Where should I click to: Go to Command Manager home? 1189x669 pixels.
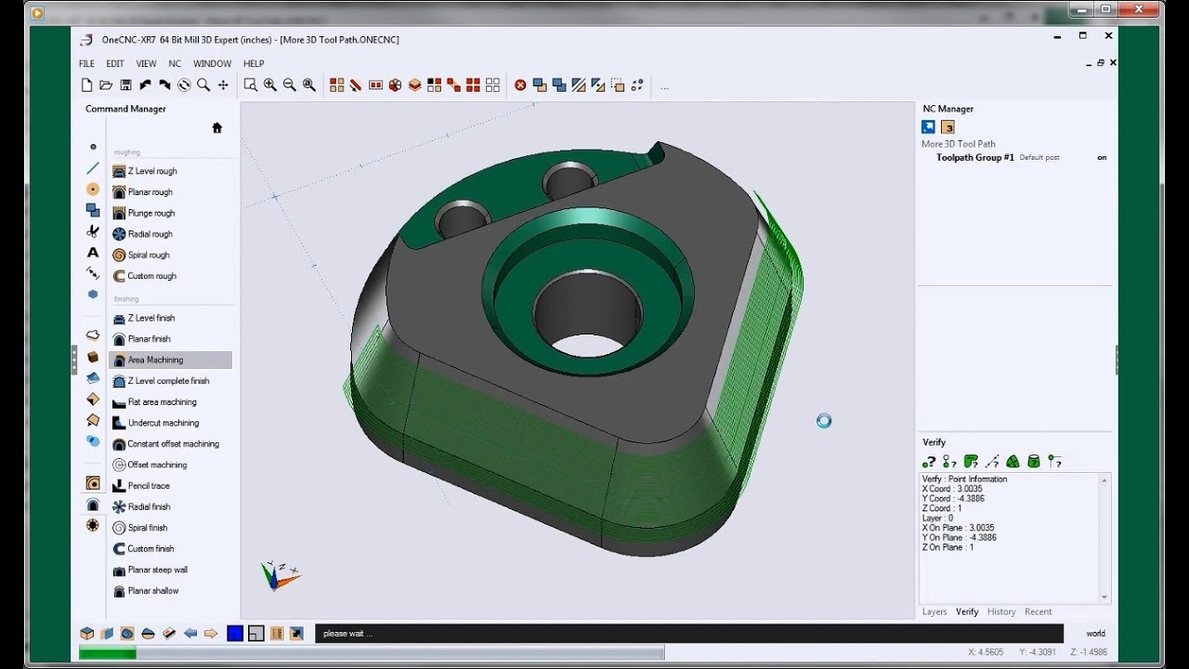click(217, 128)
